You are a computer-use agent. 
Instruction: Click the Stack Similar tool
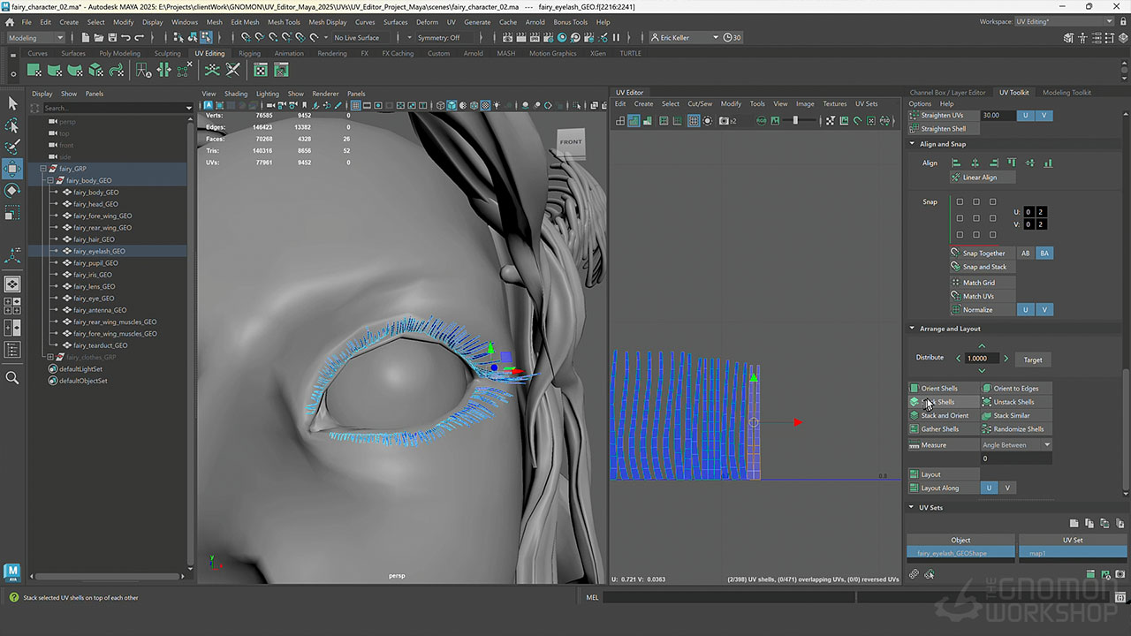pos(1011,415)
